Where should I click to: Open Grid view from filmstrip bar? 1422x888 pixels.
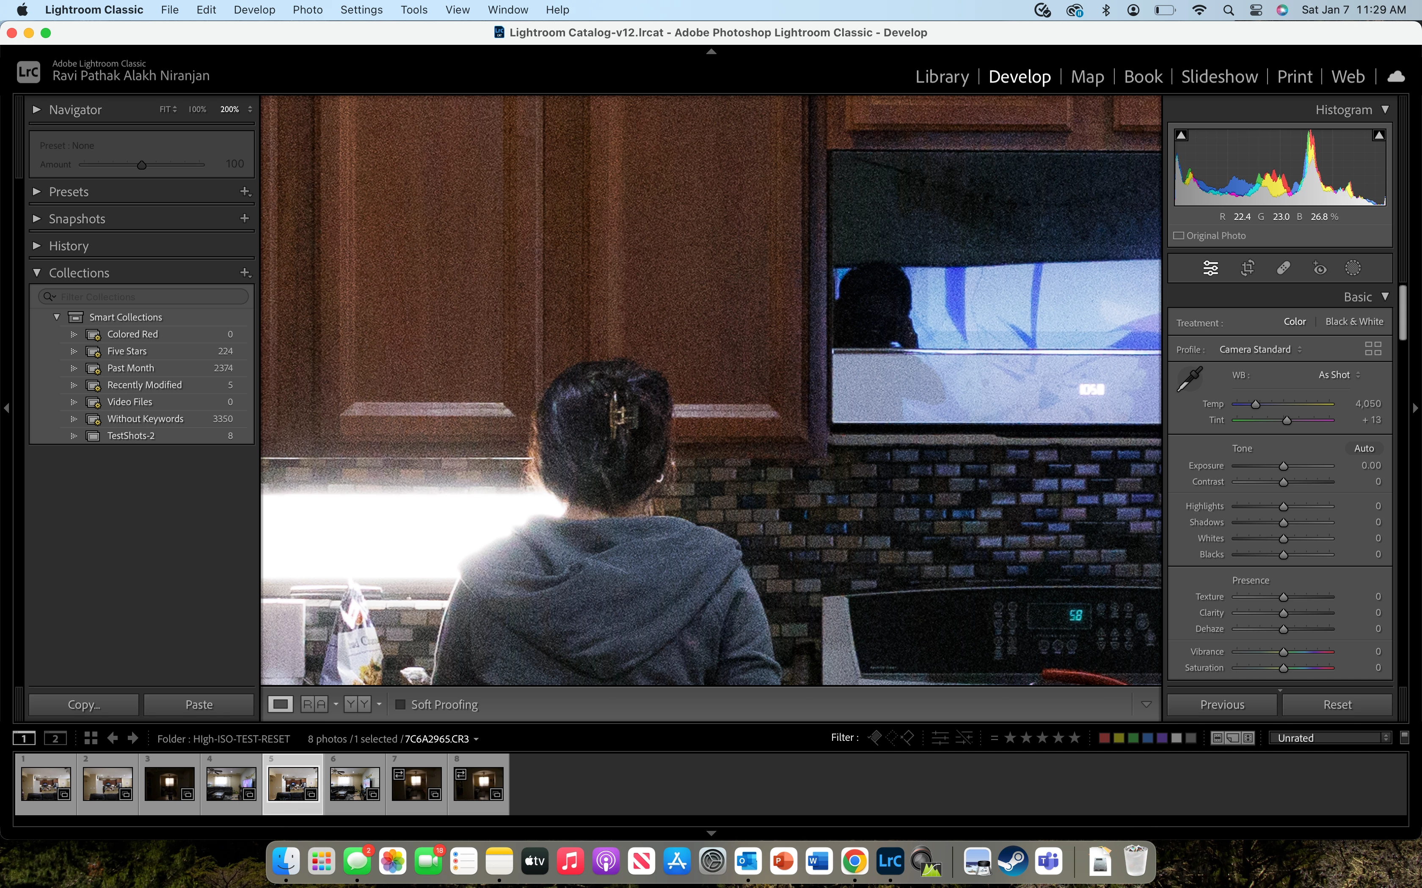91,738
